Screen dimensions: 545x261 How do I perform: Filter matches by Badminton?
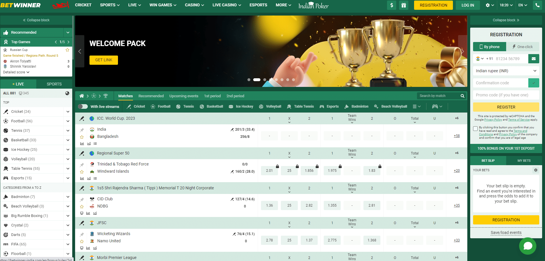pyautogui.click(x=356, y=106)
